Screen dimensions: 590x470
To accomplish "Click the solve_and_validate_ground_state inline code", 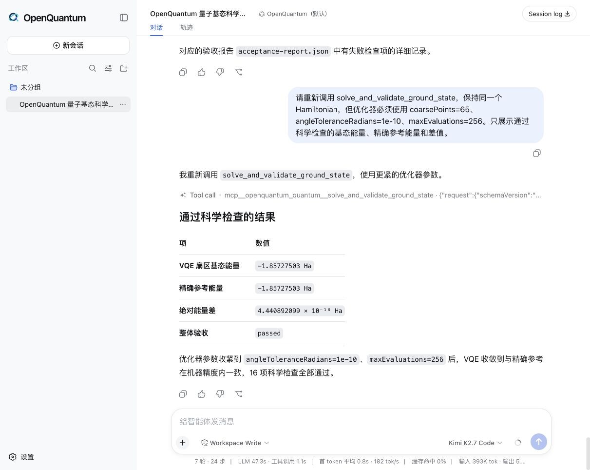I will pos(286,175).
